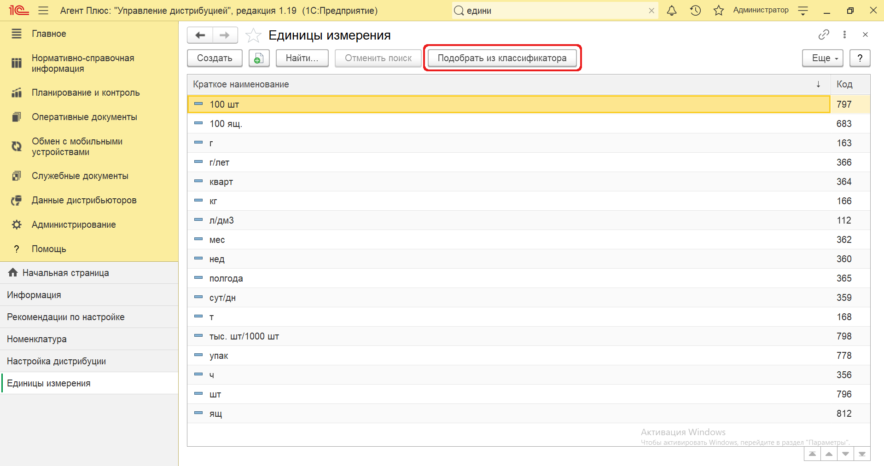Click the Найти... button

302,58
